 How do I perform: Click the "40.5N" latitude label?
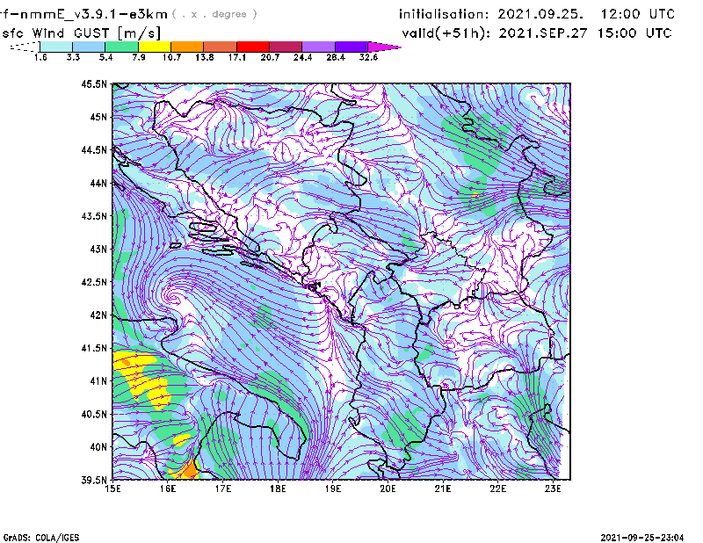[x=94, y=414]
